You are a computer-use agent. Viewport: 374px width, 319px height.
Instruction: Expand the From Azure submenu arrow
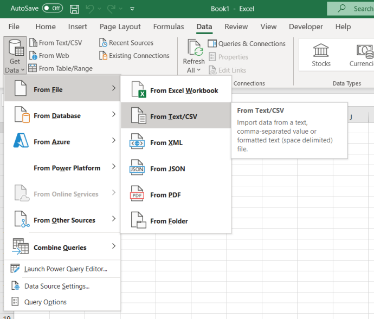[114, 140]
